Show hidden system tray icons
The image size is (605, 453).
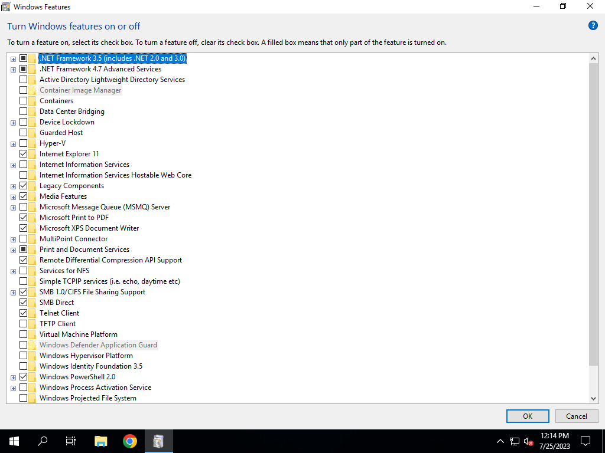coord(500,441)
